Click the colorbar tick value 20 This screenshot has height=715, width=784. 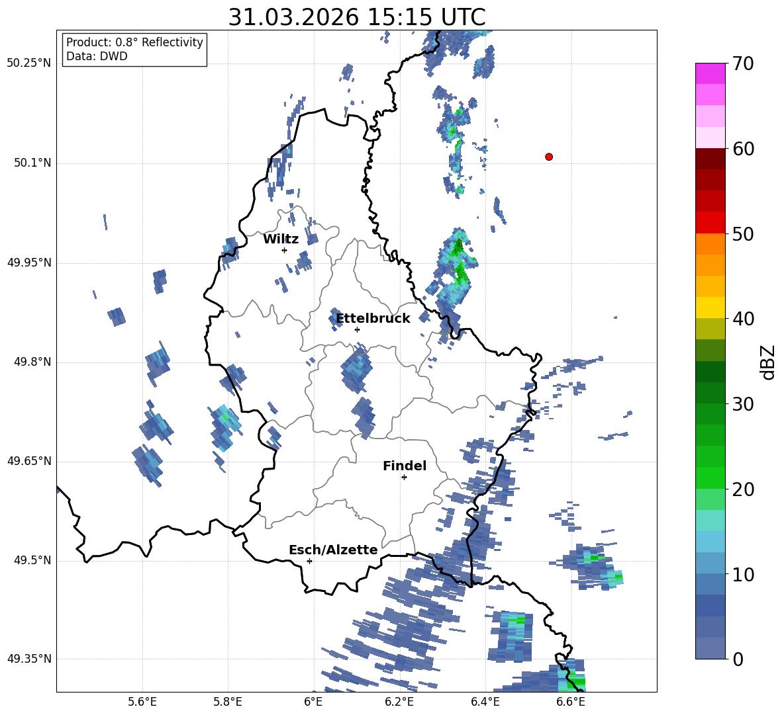tap(743, 489)
